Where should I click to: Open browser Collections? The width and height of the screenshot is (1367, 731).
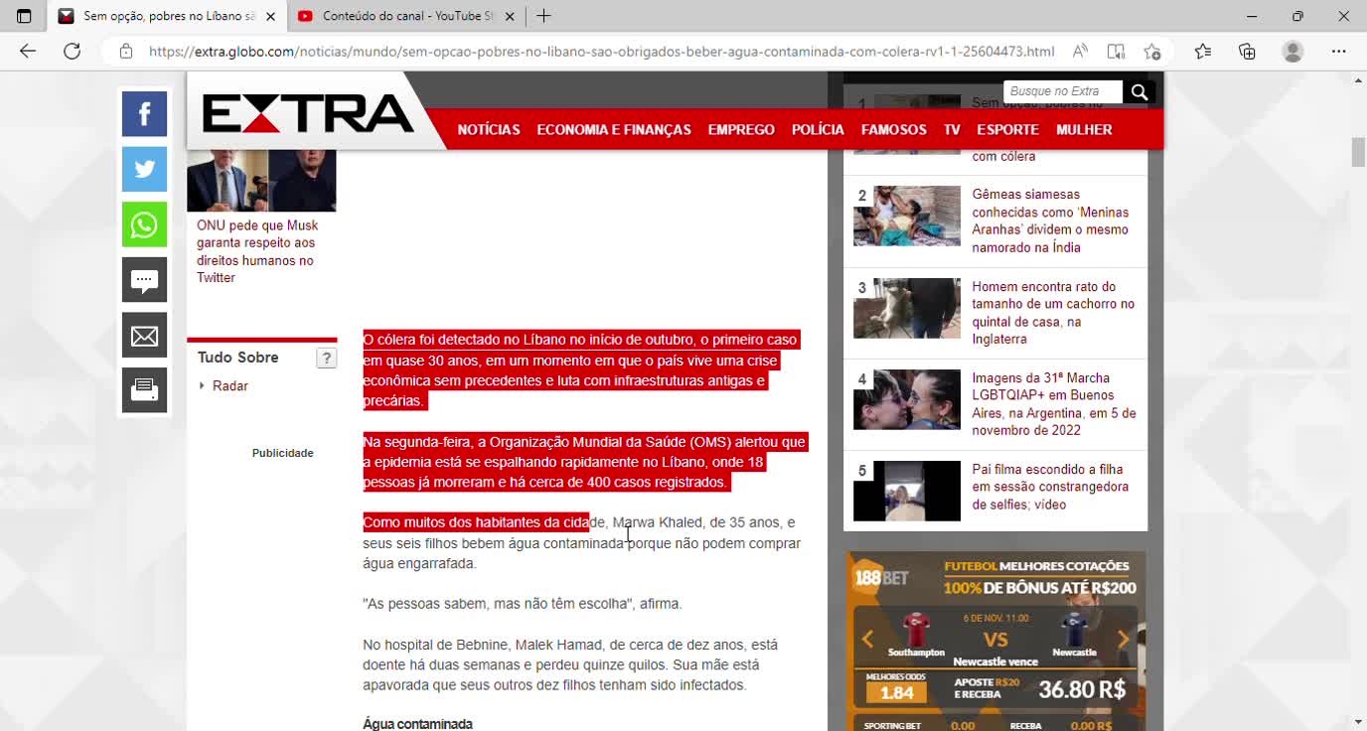1247,52
